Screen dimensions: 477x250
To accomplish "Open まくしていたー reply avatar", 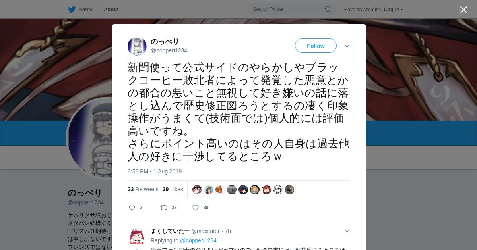I will (x=137, y=237).
